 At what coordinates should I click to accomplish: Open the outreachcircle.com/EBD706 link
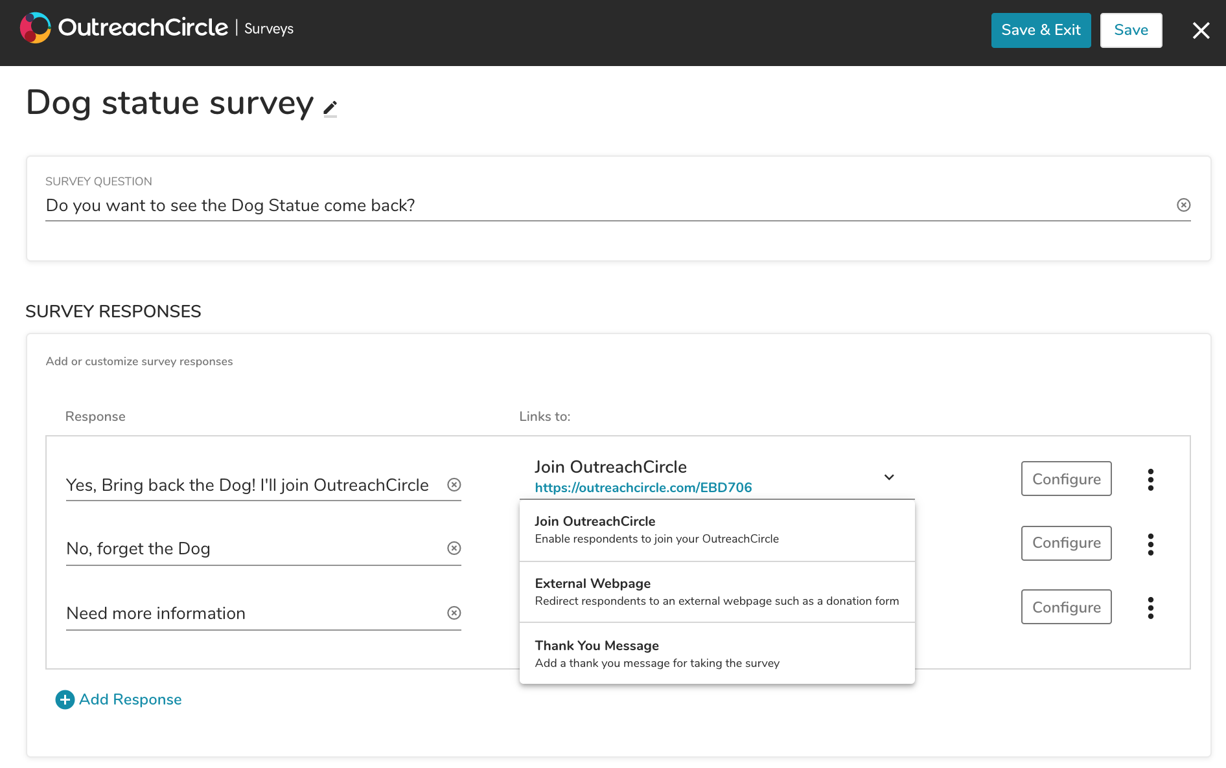coord(643,488)
